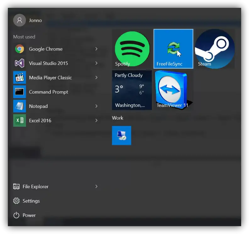Screen dimensions: 249x234
Task: Click the Excel 2016 green icon
Action: (x=19, y=120)
